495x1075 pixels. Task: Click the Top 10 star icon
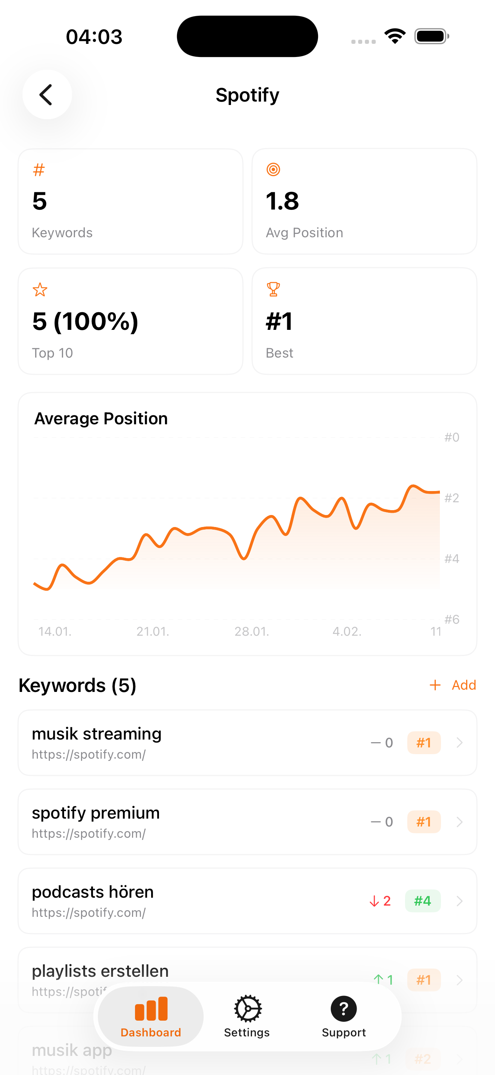pyautogui.click(x=40, y=290)
